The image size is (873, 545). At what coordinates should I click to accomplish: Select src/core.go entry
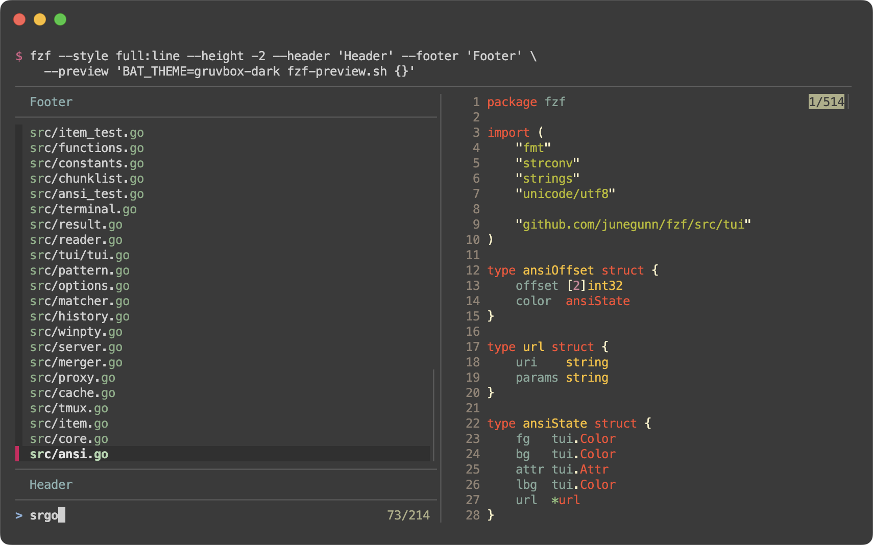click(69, 439)
